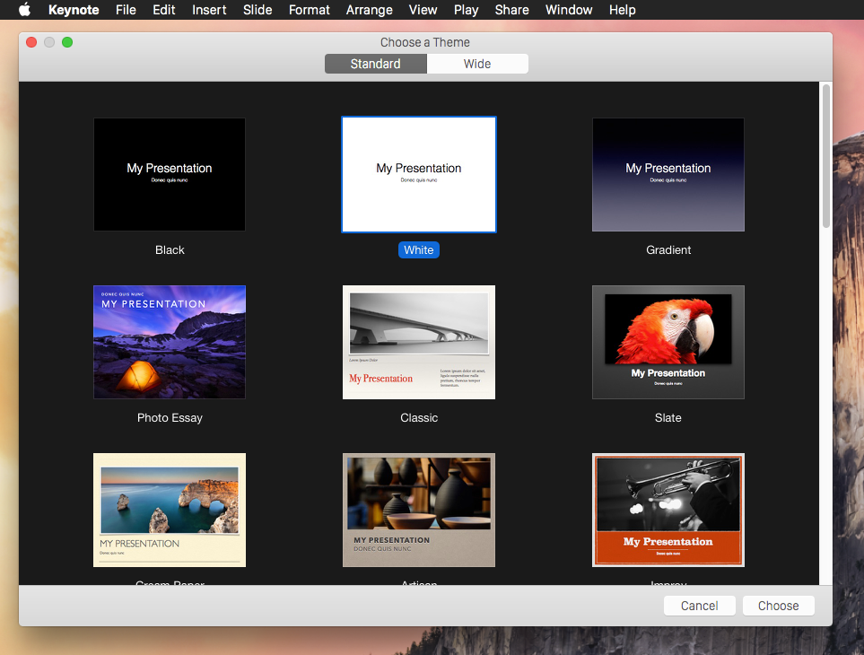Open the Format menu
The width and height of the screenshot is (864, 655).
tap(310, 10)
